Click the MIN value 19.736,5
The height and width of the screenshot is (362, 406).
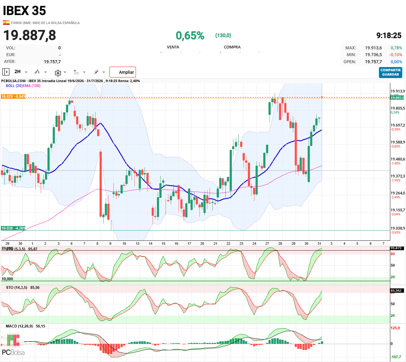click(373, 55)
